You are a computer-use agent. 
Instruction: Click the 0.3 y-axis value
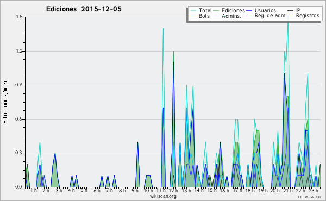19,153
